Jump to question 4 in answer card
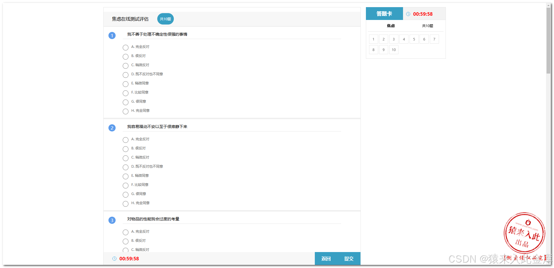Screen dimensions: 554x268 pos(404,39)
